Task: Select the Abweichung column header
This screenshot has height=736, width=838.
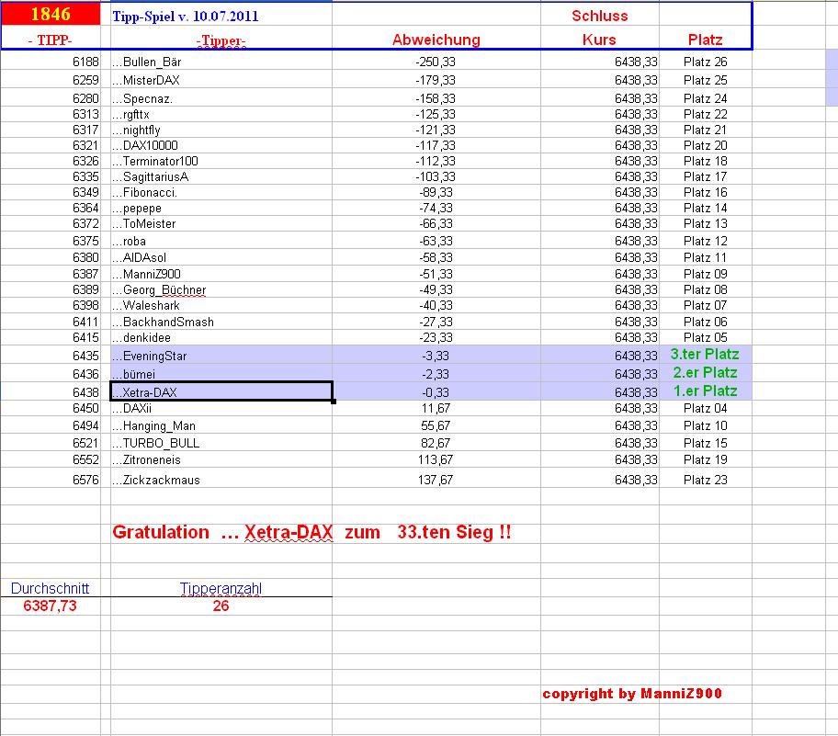Action: [x=436, y=40]
